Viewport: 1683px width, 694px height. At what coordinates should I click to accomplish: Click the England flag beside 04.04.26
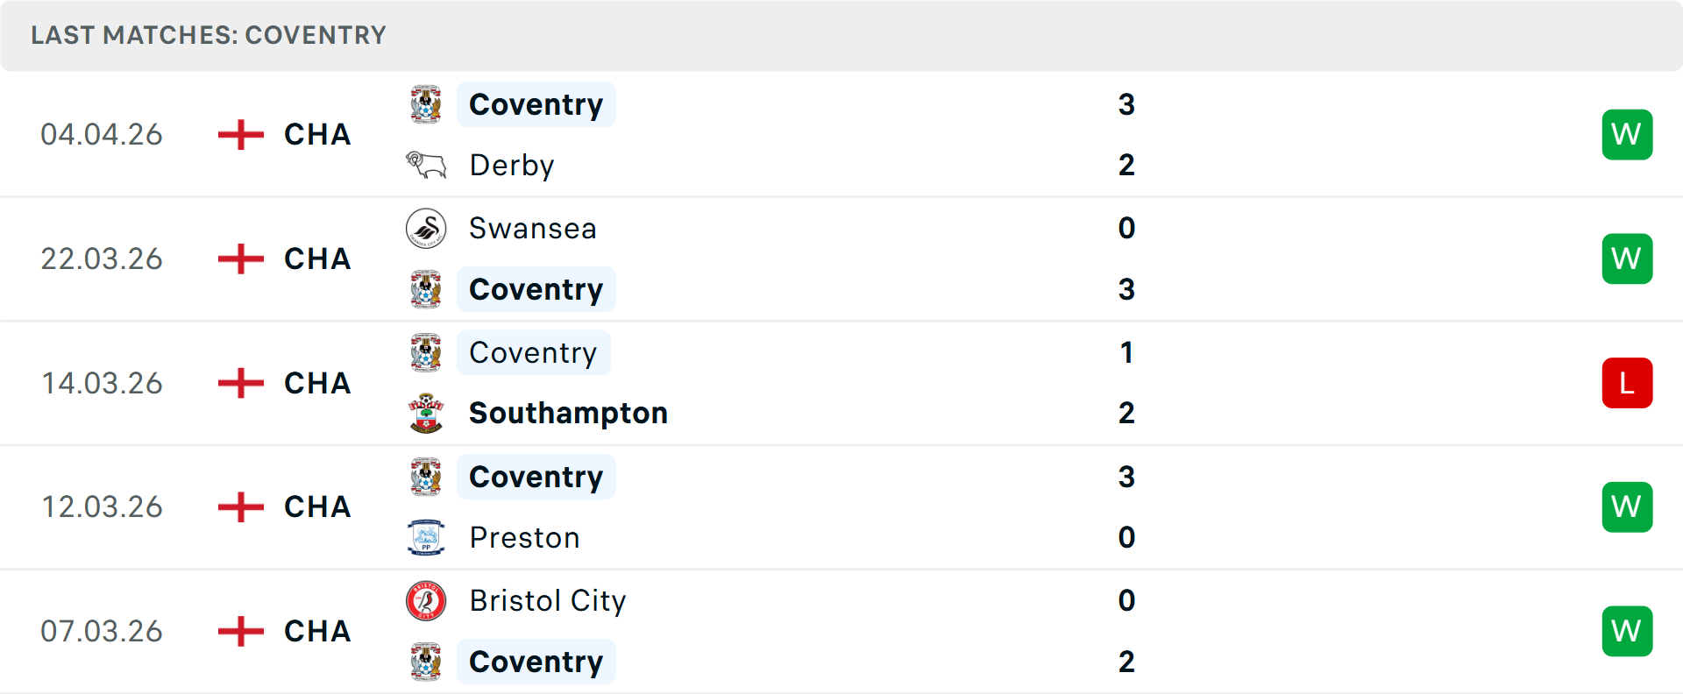[238, 134]
